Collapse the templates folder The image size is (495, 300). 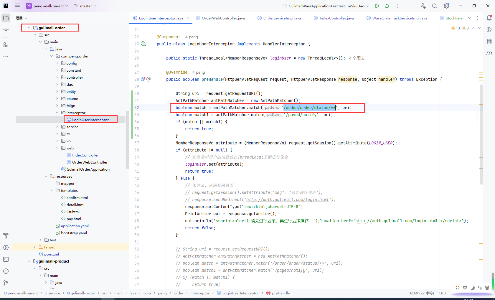[52, 190]
